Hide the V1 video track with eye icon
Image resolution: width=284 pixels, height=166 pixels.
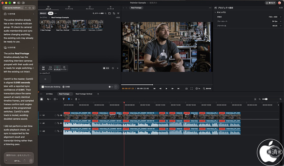click(x=61, y=115)
